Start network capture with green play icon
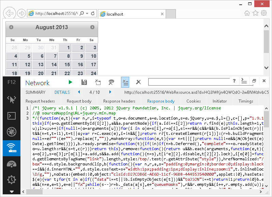The width and height of the screenshot is (272, 197). (x=70, y=82)
